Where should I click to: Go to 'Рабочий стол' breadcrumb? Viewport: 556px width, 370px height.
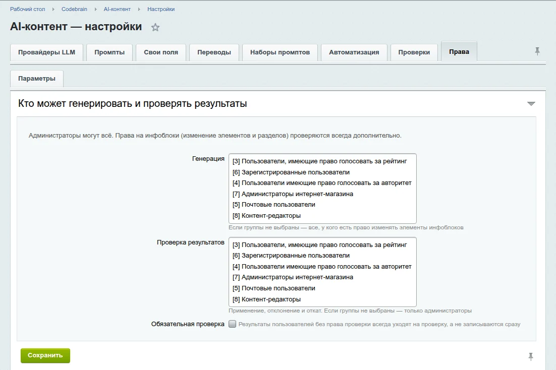[28, 9]
